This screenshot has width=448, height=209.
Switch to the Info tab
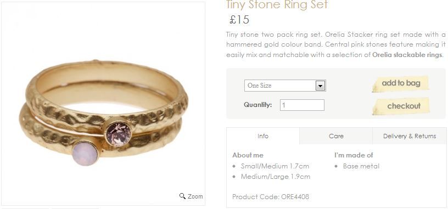point(263,136)
